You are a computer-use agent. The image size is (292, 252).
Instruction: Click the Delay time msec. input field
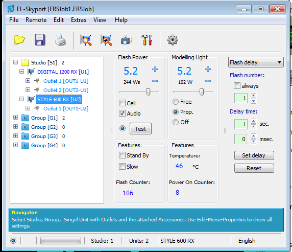241,139
